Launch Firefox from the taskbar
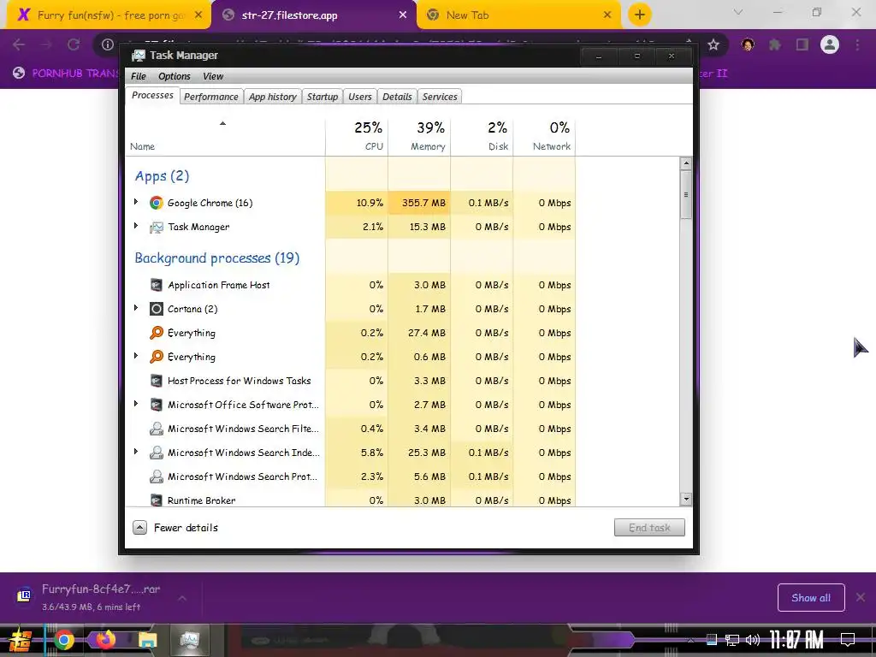The width and height of the screenshot is (876, 657). 105,640
